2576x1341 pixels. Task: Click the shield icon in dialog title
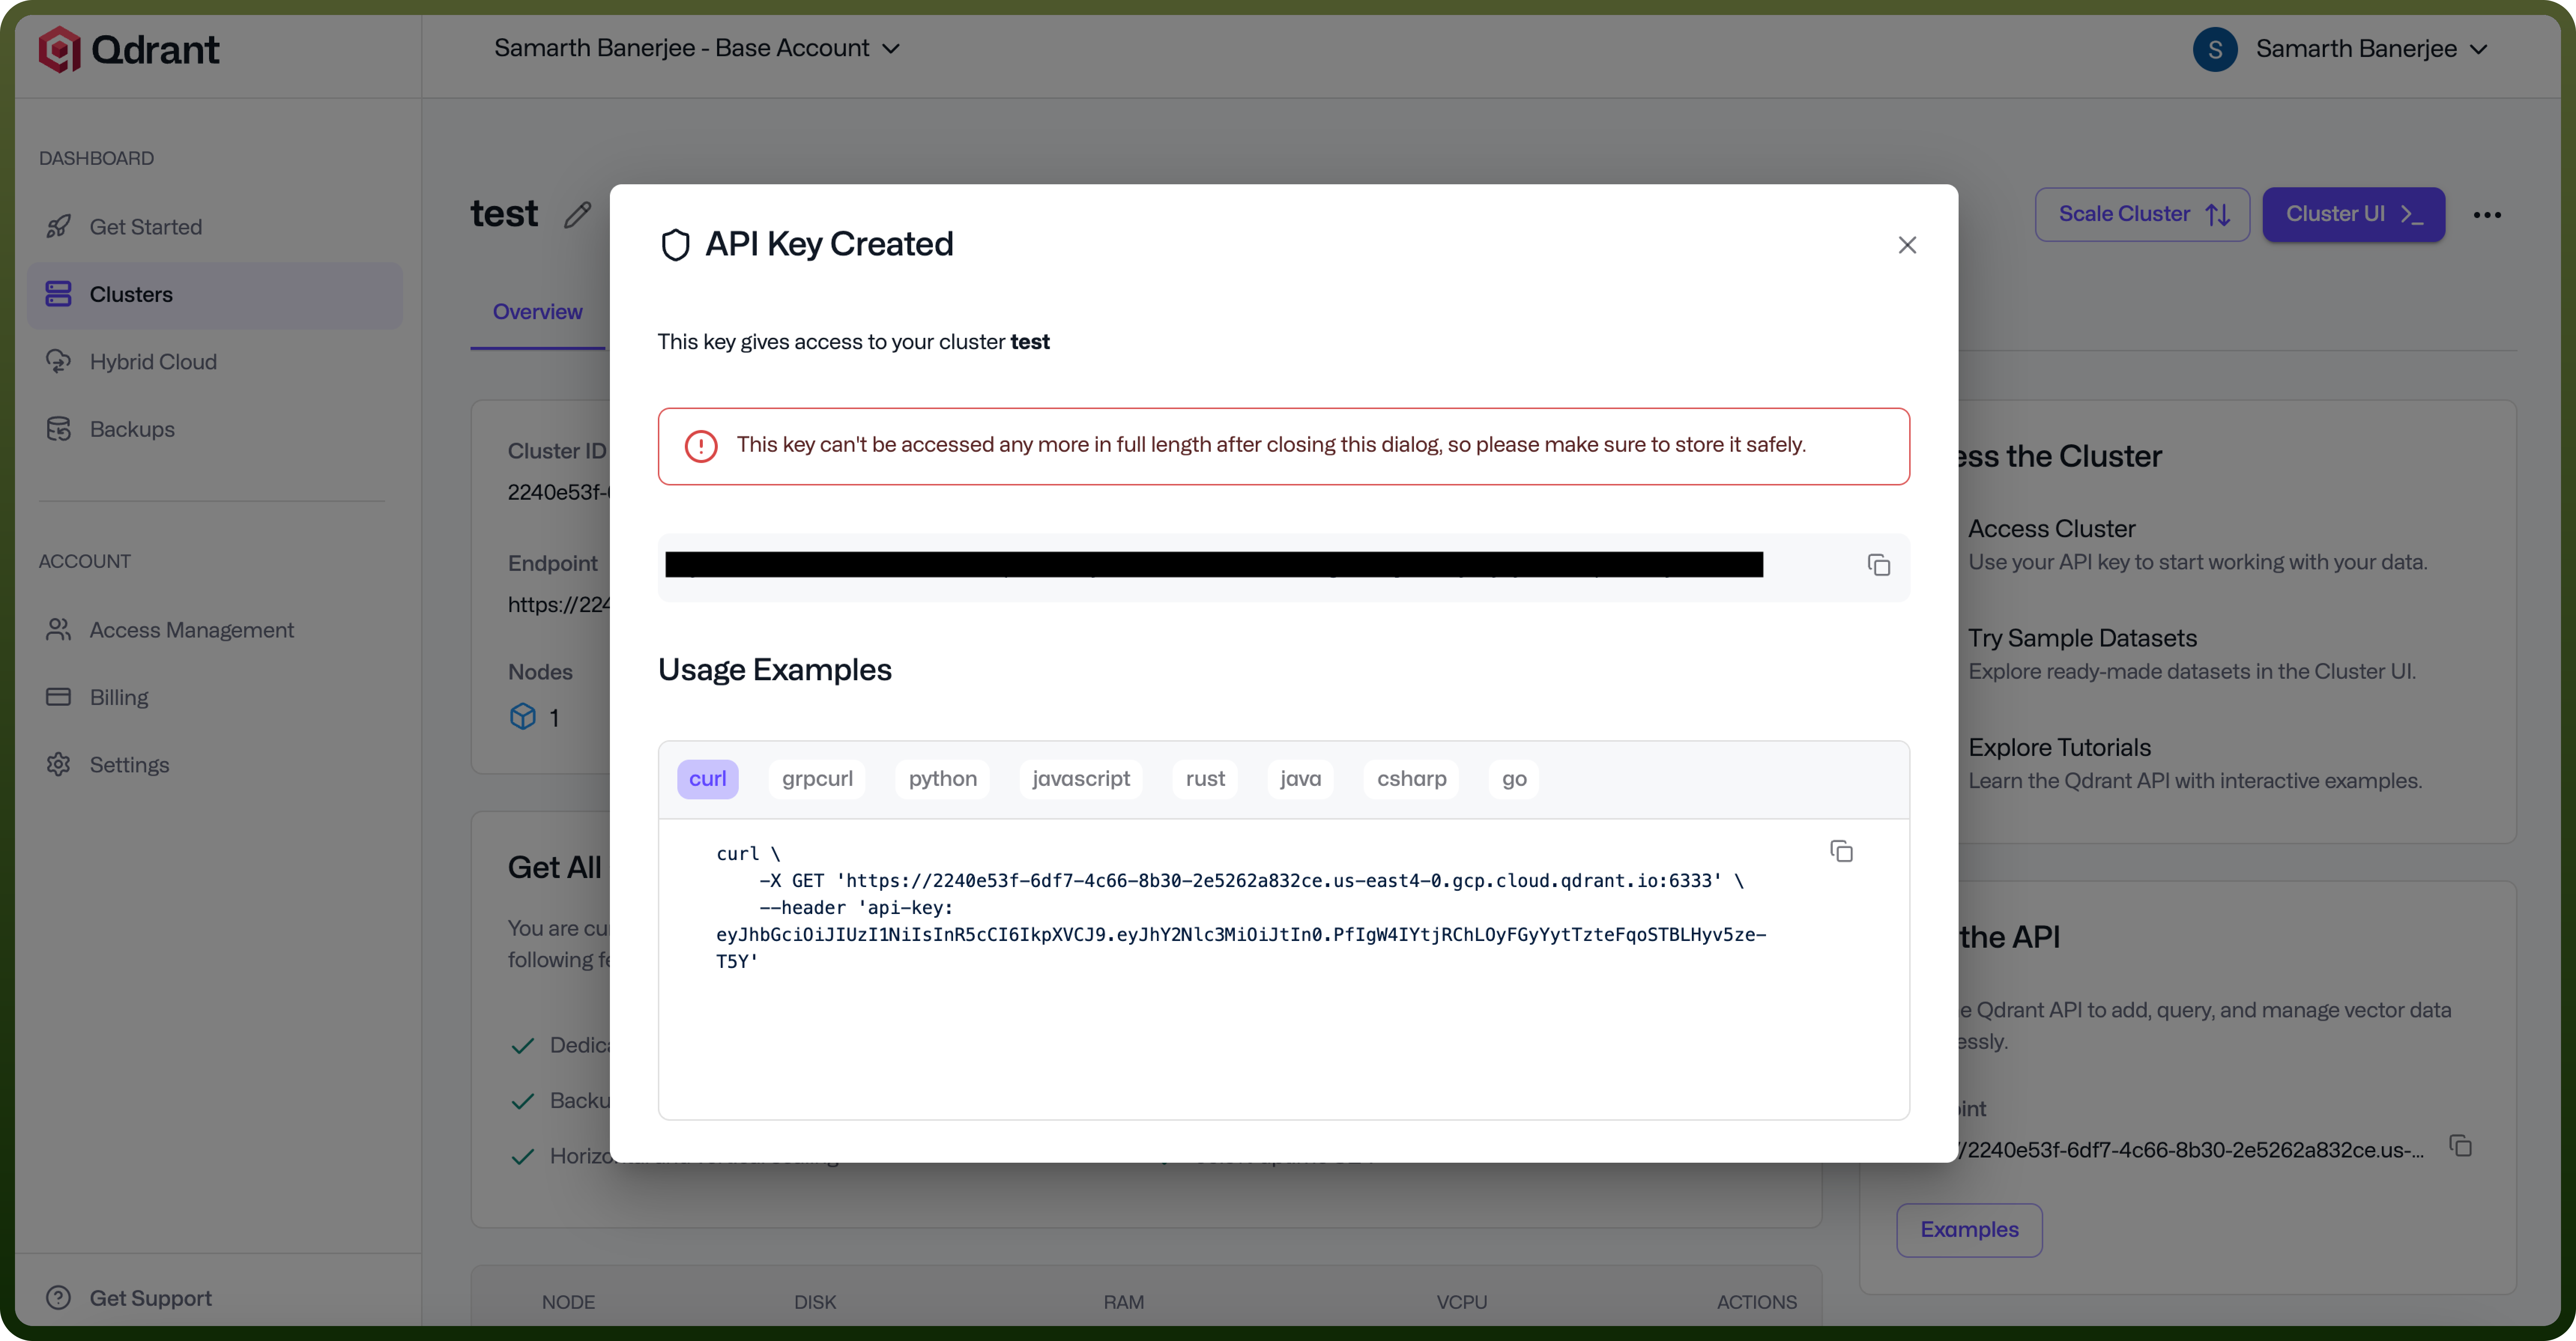click(x=676, y=245)
